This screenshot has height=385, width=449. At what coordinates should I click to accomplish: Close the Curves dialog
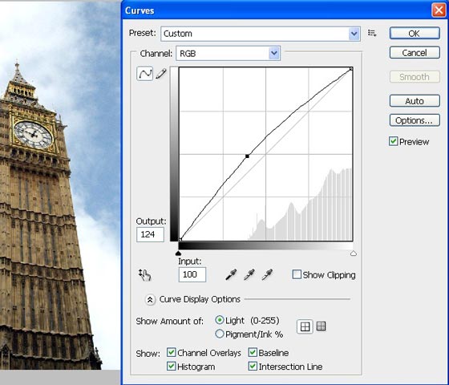439,10
